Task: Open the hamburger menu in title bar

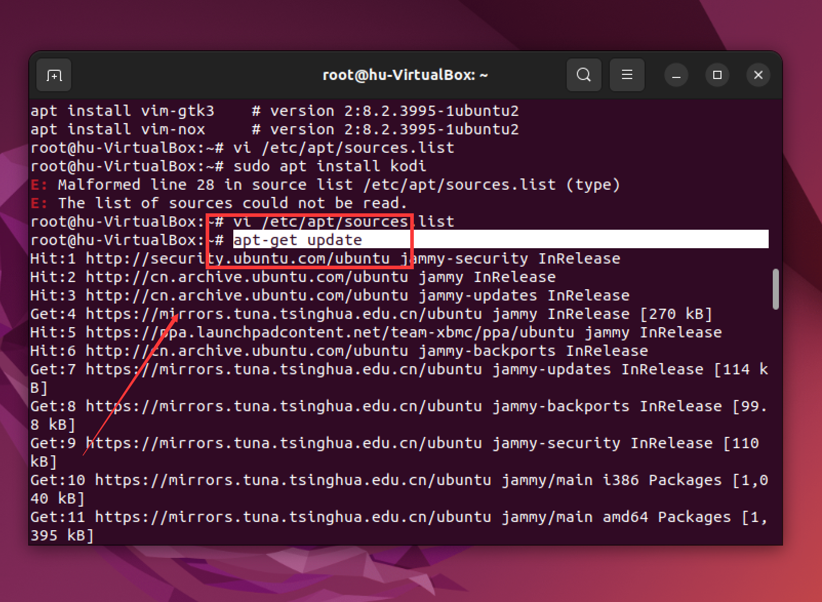Action: pyautogui.click(x=627, y=75)
